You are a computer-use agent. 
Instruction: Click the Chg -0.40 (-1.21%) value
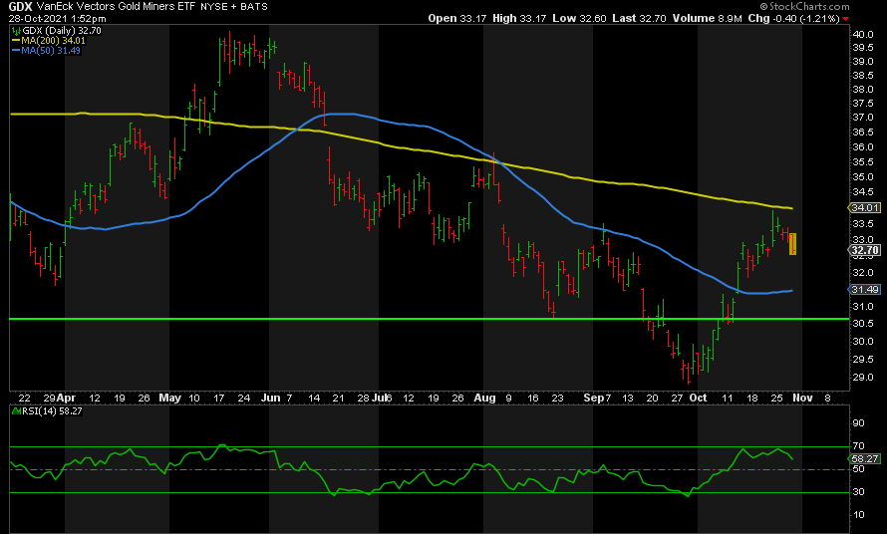(x=793, y=18)
